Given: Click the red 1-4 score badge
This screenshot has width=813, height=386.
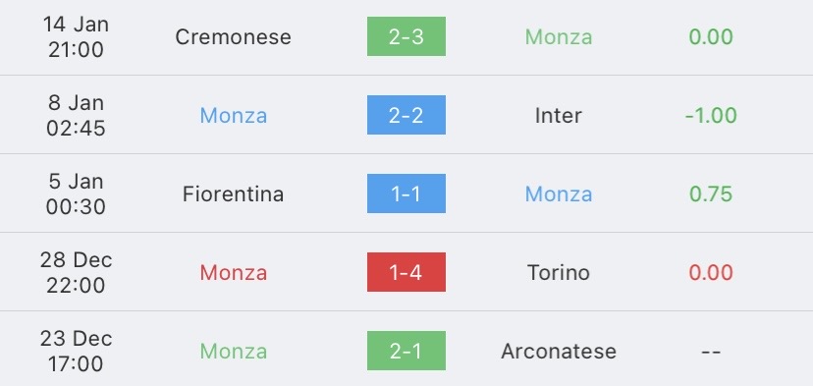Looking at the screenshot, I should pos(406,272).
